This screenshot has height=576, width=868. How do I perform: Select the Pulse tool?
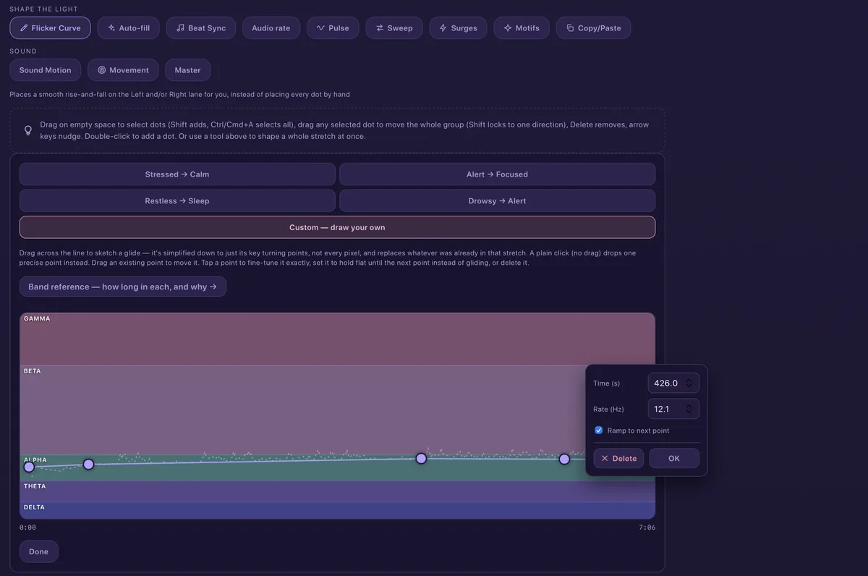tap(333, 28)
